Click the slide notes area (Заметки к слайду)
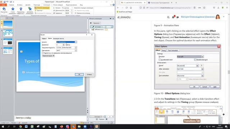230x129 pixels. coord(51,118)
